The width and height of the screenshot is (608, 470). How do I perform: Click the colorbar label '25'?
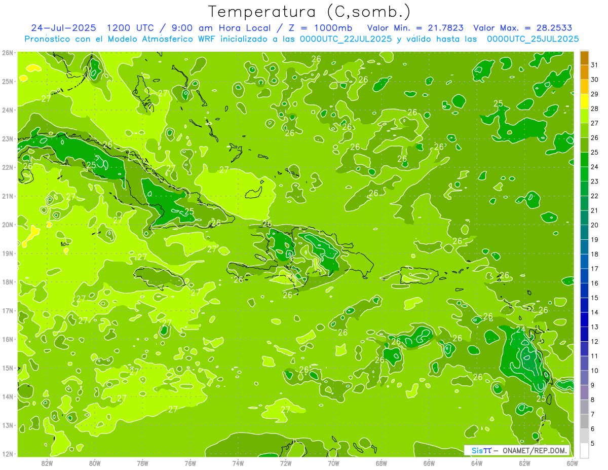click(595, 152)
